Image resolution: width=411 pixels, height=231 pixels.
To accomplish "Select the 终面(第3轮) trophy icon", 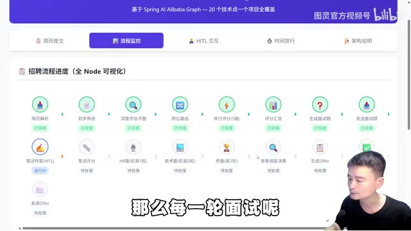I will tap(227, 147).
